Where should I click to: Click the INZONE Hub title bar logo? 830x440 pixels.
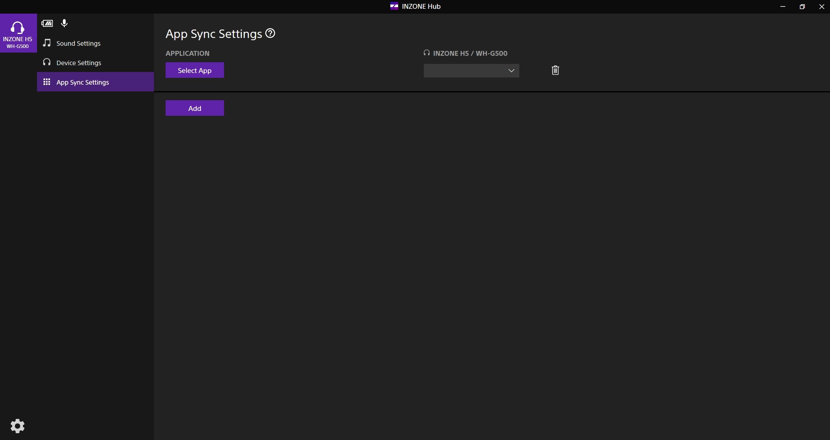[394, 6]
